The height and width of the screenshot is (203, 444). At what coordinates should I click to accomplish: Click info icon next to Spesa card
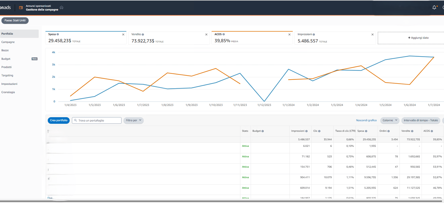point(58,34)
